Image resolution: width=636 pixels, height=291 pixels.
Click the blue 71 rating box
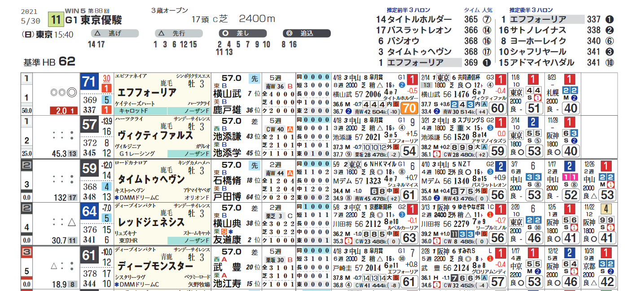coord(89,82)
